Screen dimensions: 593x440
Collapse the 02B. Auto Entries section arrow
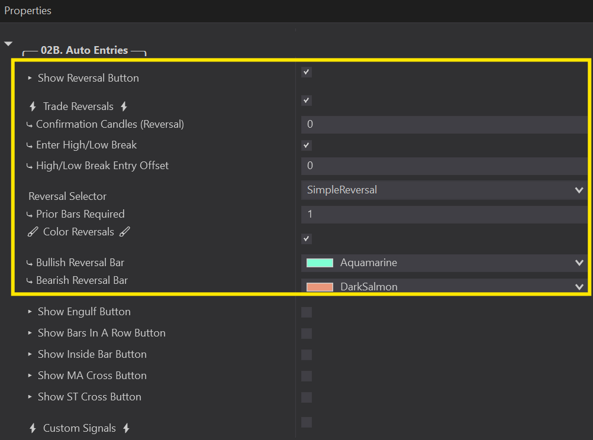click(x=8, y=44)
